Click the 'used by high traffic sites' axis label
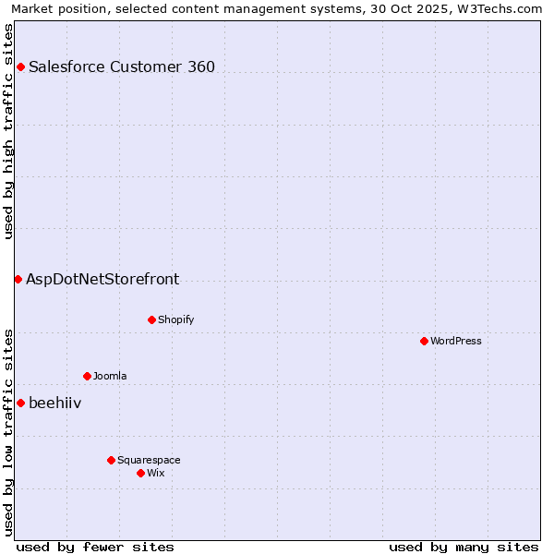The image size is (554, 554). [x=8, y=131]
